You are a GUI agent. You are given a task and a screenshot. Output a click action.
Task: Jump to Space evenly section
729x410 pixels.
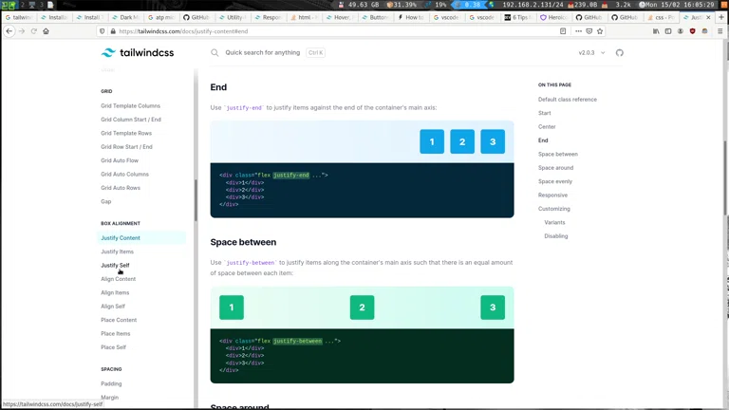pyautogui.click(x=555, y=182)
